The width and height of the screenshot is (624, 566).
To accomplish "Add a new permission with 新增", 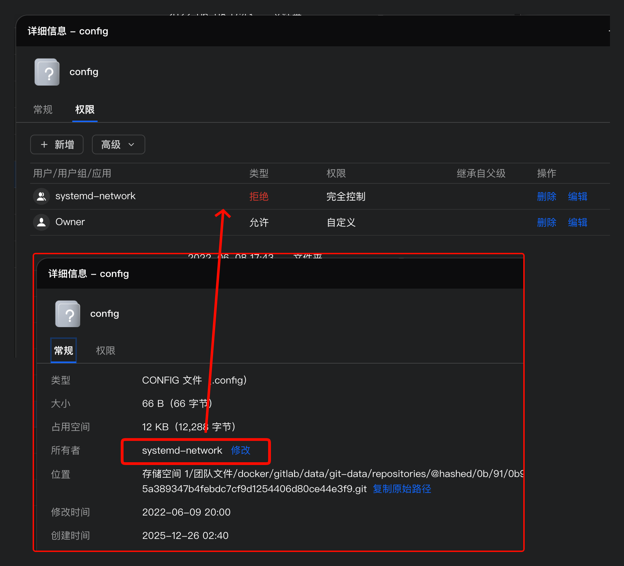I will (57, 144).
